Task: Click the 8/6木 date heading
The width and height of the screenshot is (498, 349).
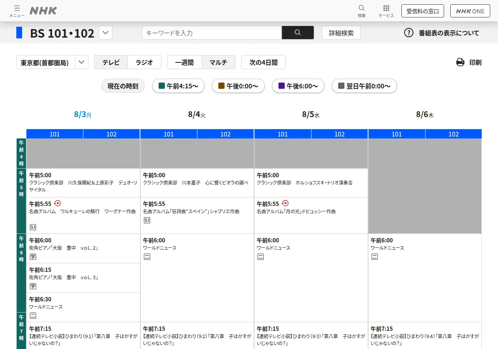Action: [425, 114]
